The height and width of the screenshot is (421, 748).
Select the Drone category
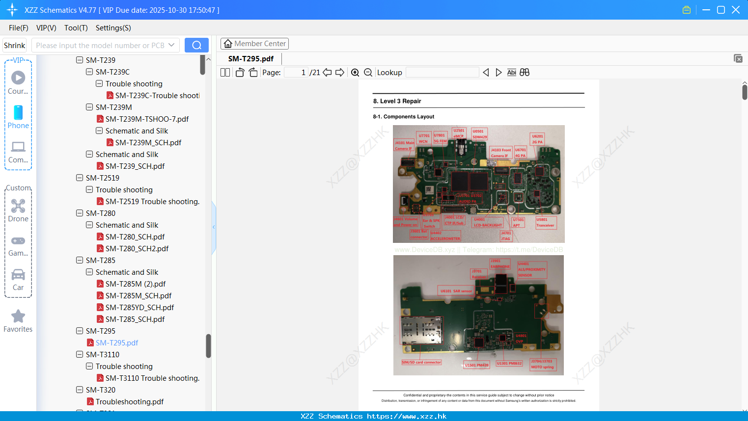coord(18,210)
